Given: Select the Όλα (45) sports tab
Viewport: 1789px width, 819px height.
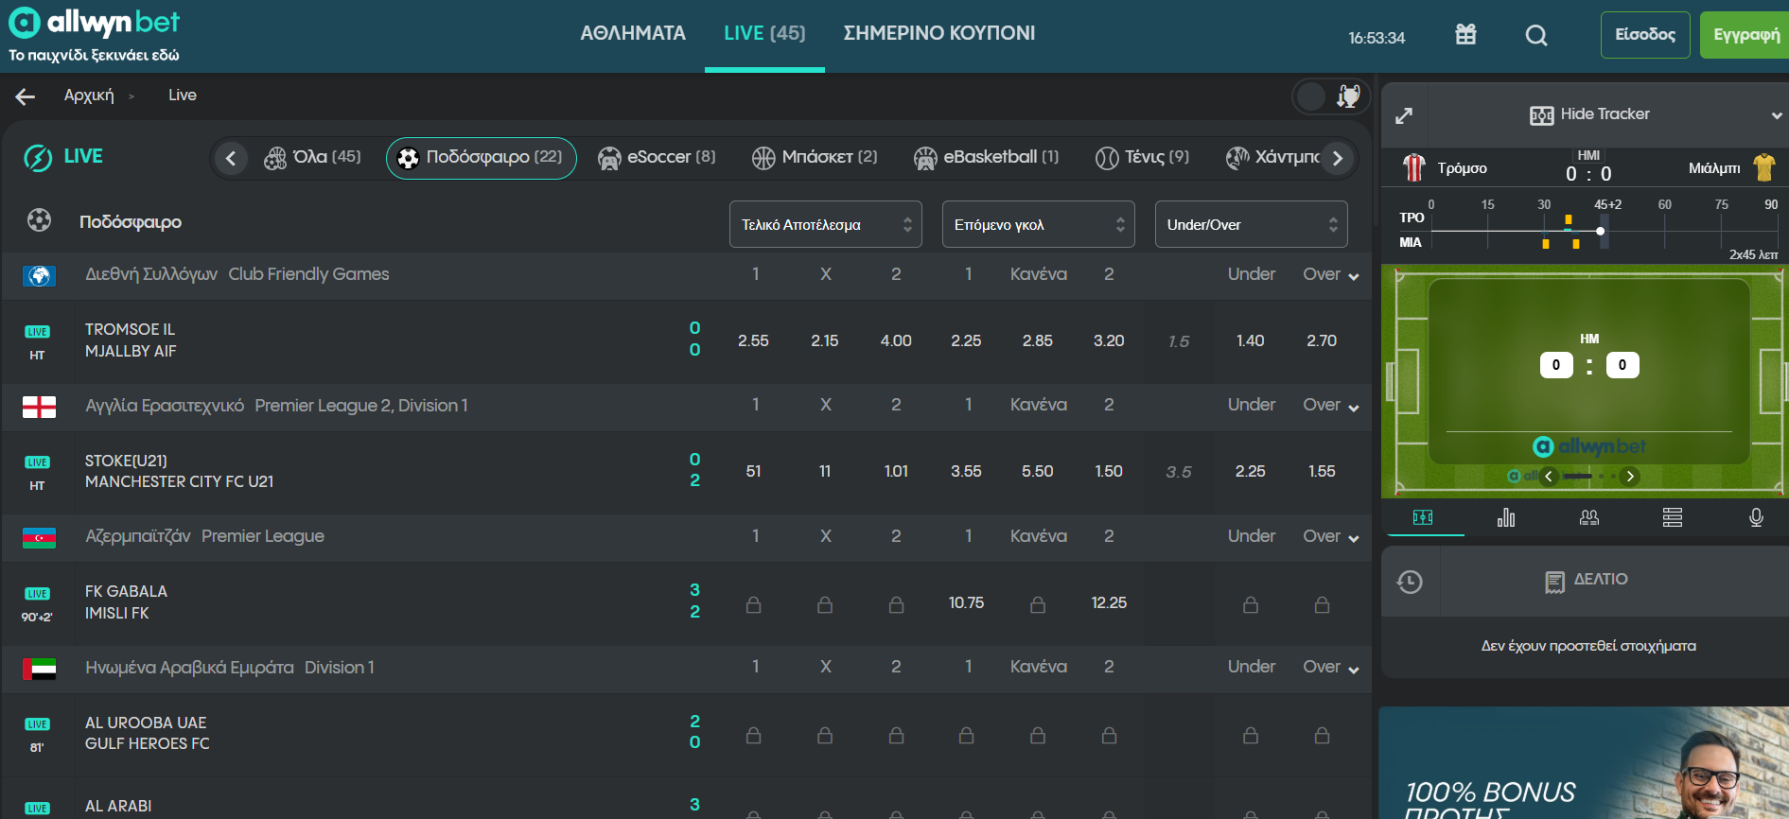Looking at the screenshot, I should [312, 158].
